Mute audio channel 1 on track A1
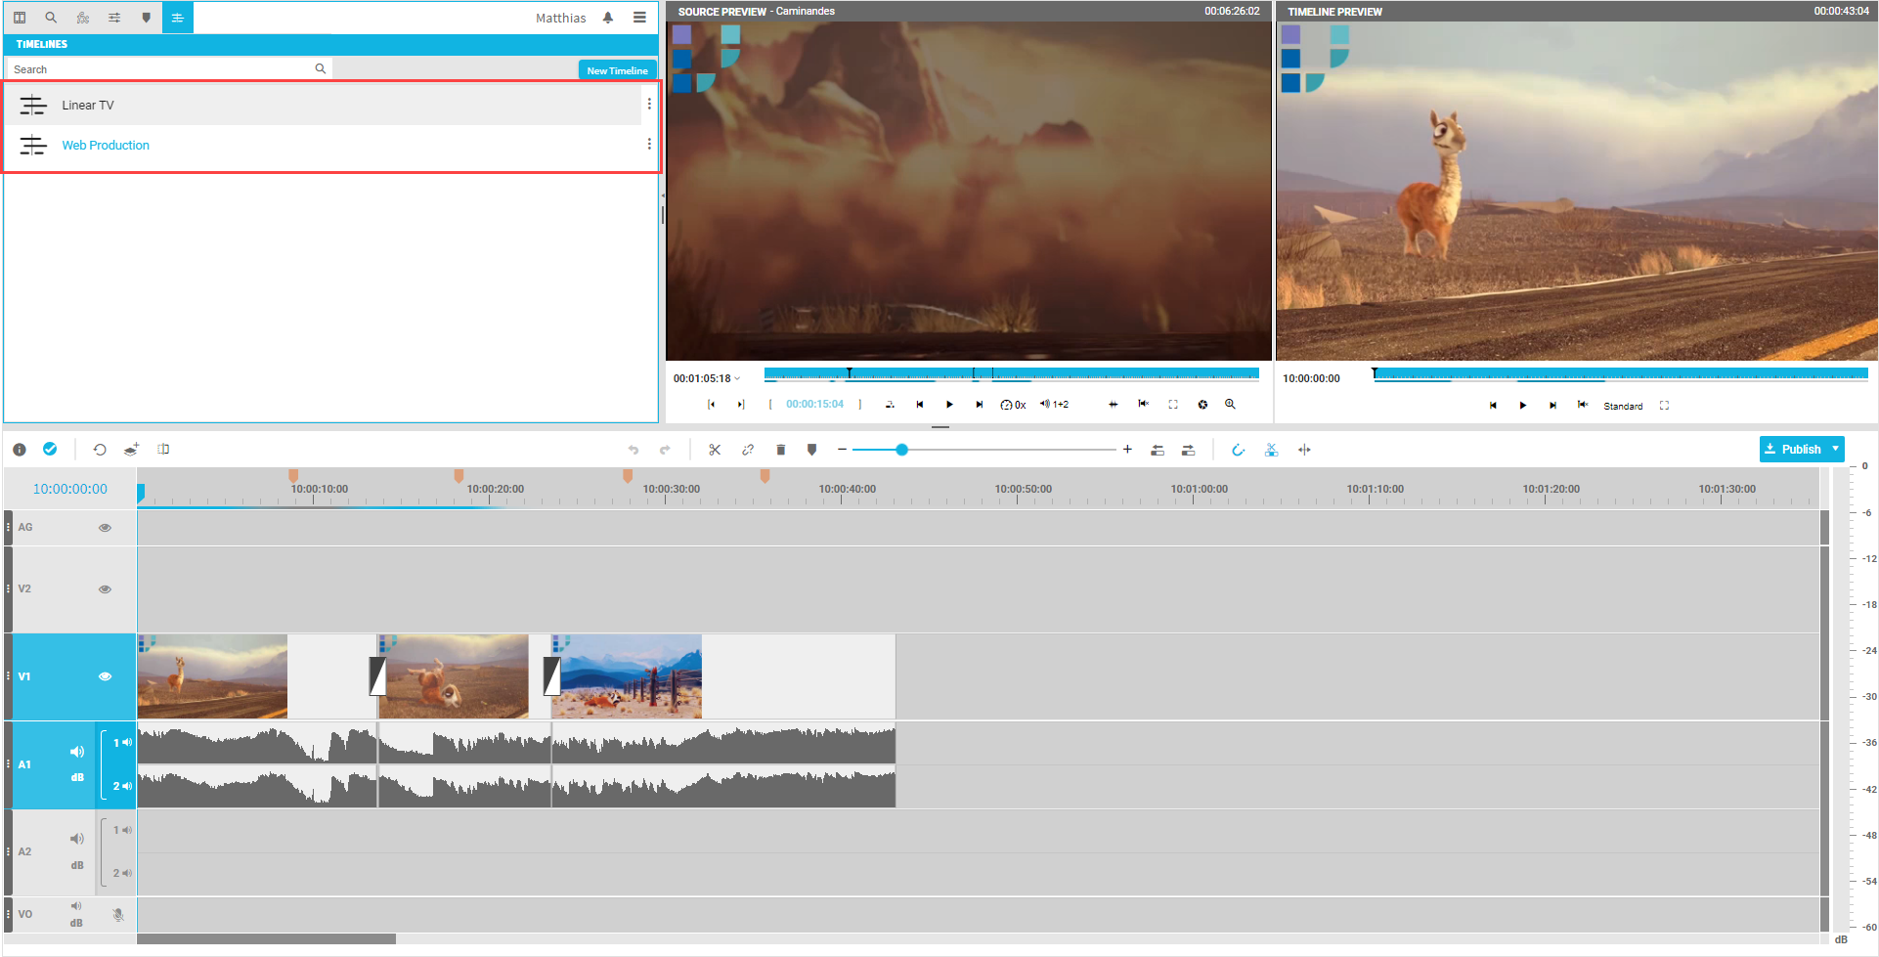The height and width of the screenshot is (957, 1879). point(126,742)
